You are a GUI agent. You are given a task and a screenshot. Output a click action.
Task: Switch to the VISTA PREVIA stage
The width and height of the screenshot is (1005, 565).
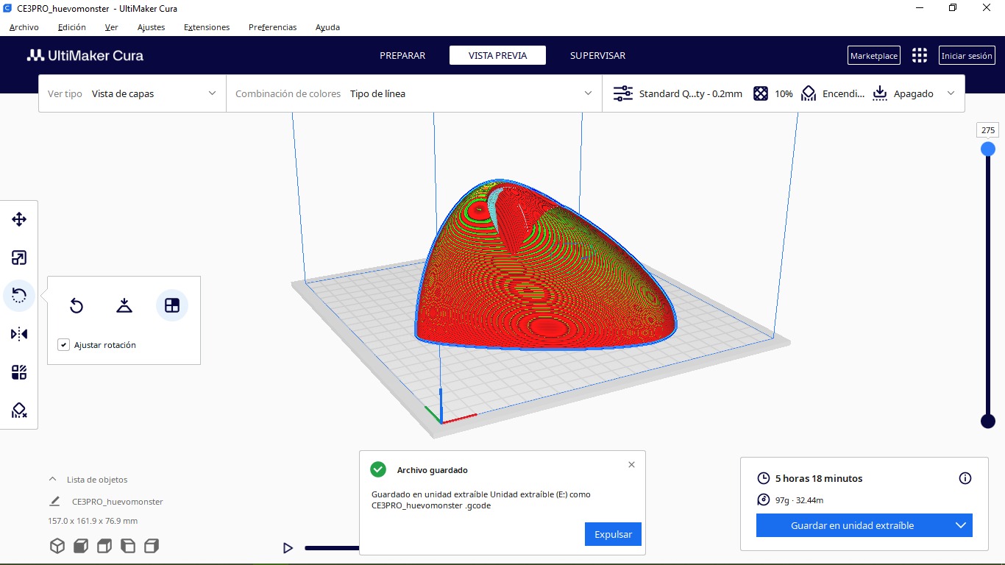point(497,55)
